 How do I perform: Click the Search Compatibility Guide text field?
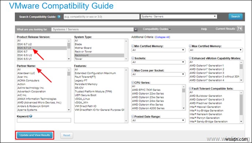coord(101,17)
